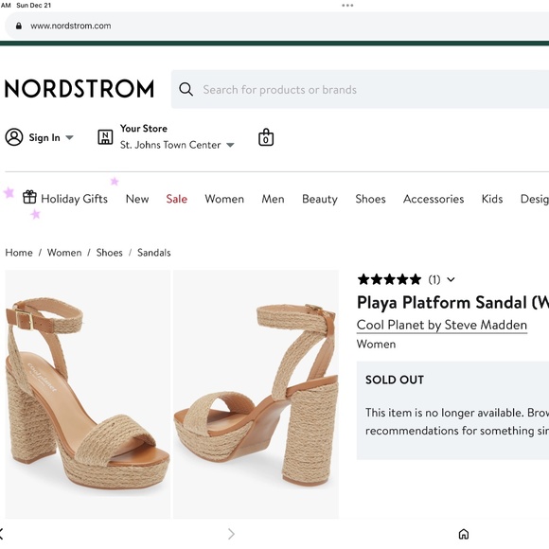Go to Sandals breadcrumb link
The image size is (549, 549).
154,253
